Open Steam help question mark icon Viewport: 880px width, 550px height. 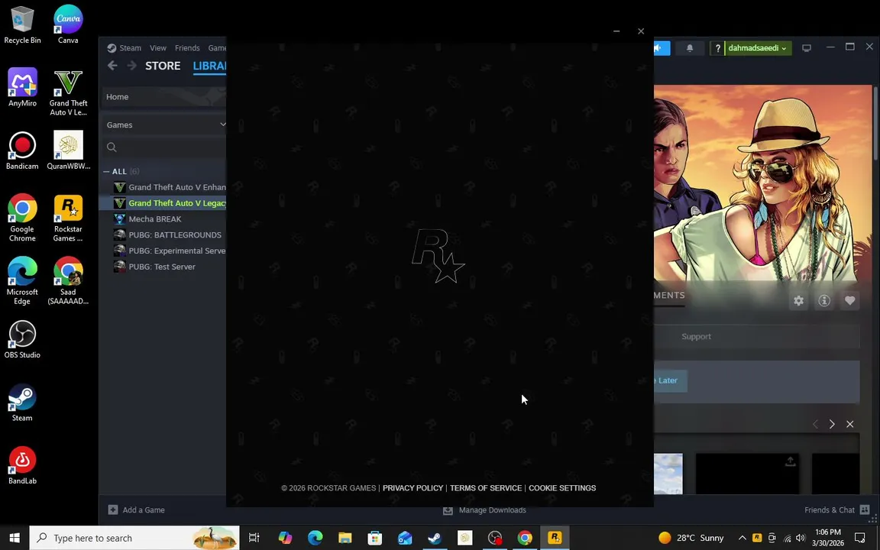[717, 48]
